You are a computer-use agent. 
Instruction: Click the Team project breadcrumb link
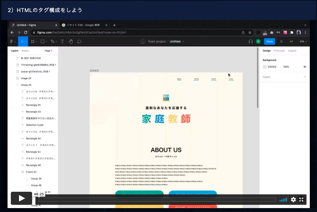click(157, 41)
